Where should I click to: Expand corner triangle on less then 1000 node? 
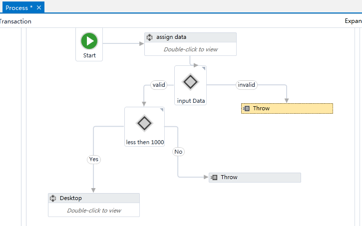162,110
